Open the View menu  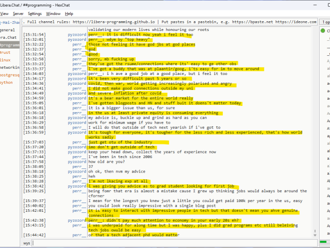point(4,13)
